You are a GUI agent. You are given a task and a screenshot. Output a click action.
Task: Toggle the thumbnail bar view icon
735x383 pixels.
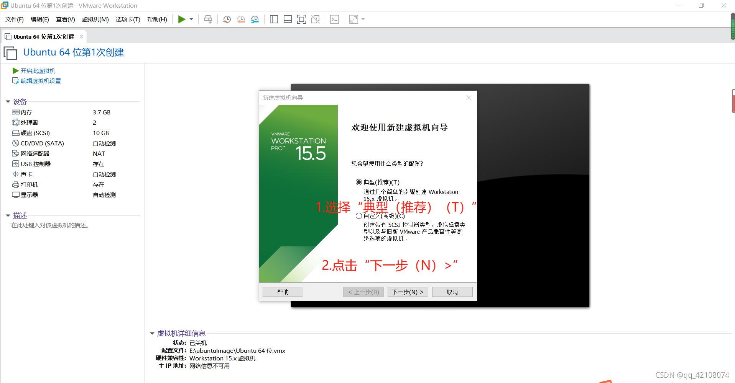coord(288,19)
